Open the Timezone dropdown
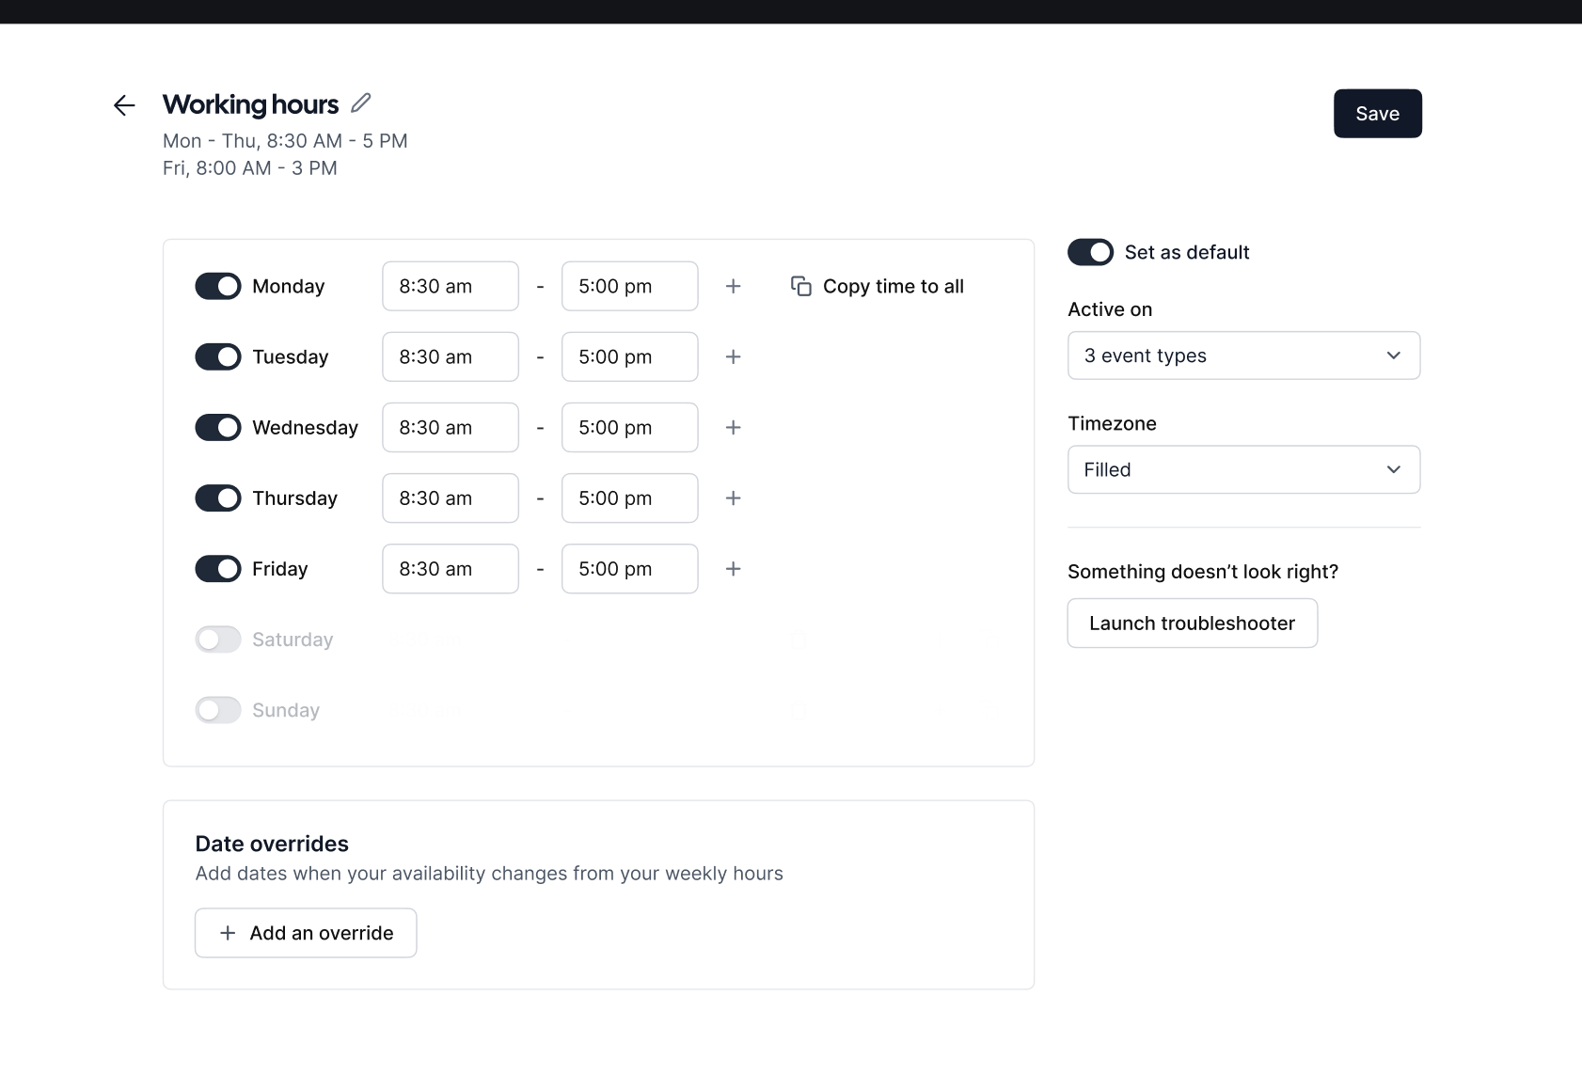 1243,469
